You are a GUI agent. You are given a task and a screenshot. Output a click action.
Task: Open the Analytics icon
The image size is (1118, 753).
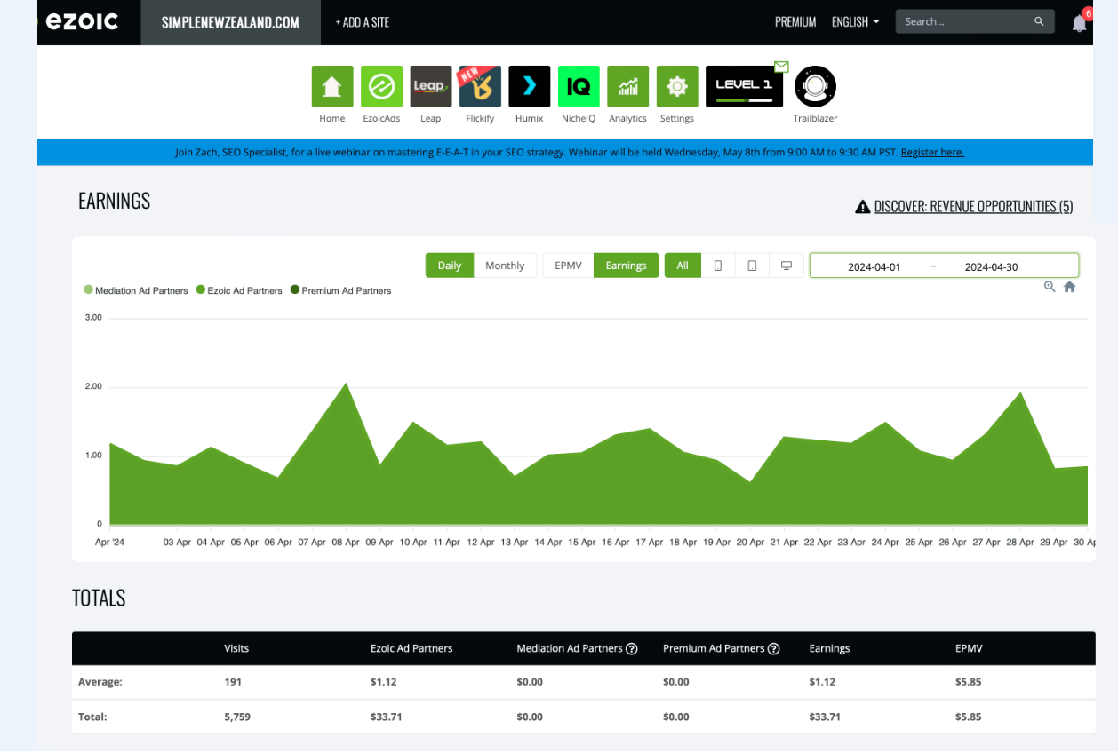click(628, 86)
